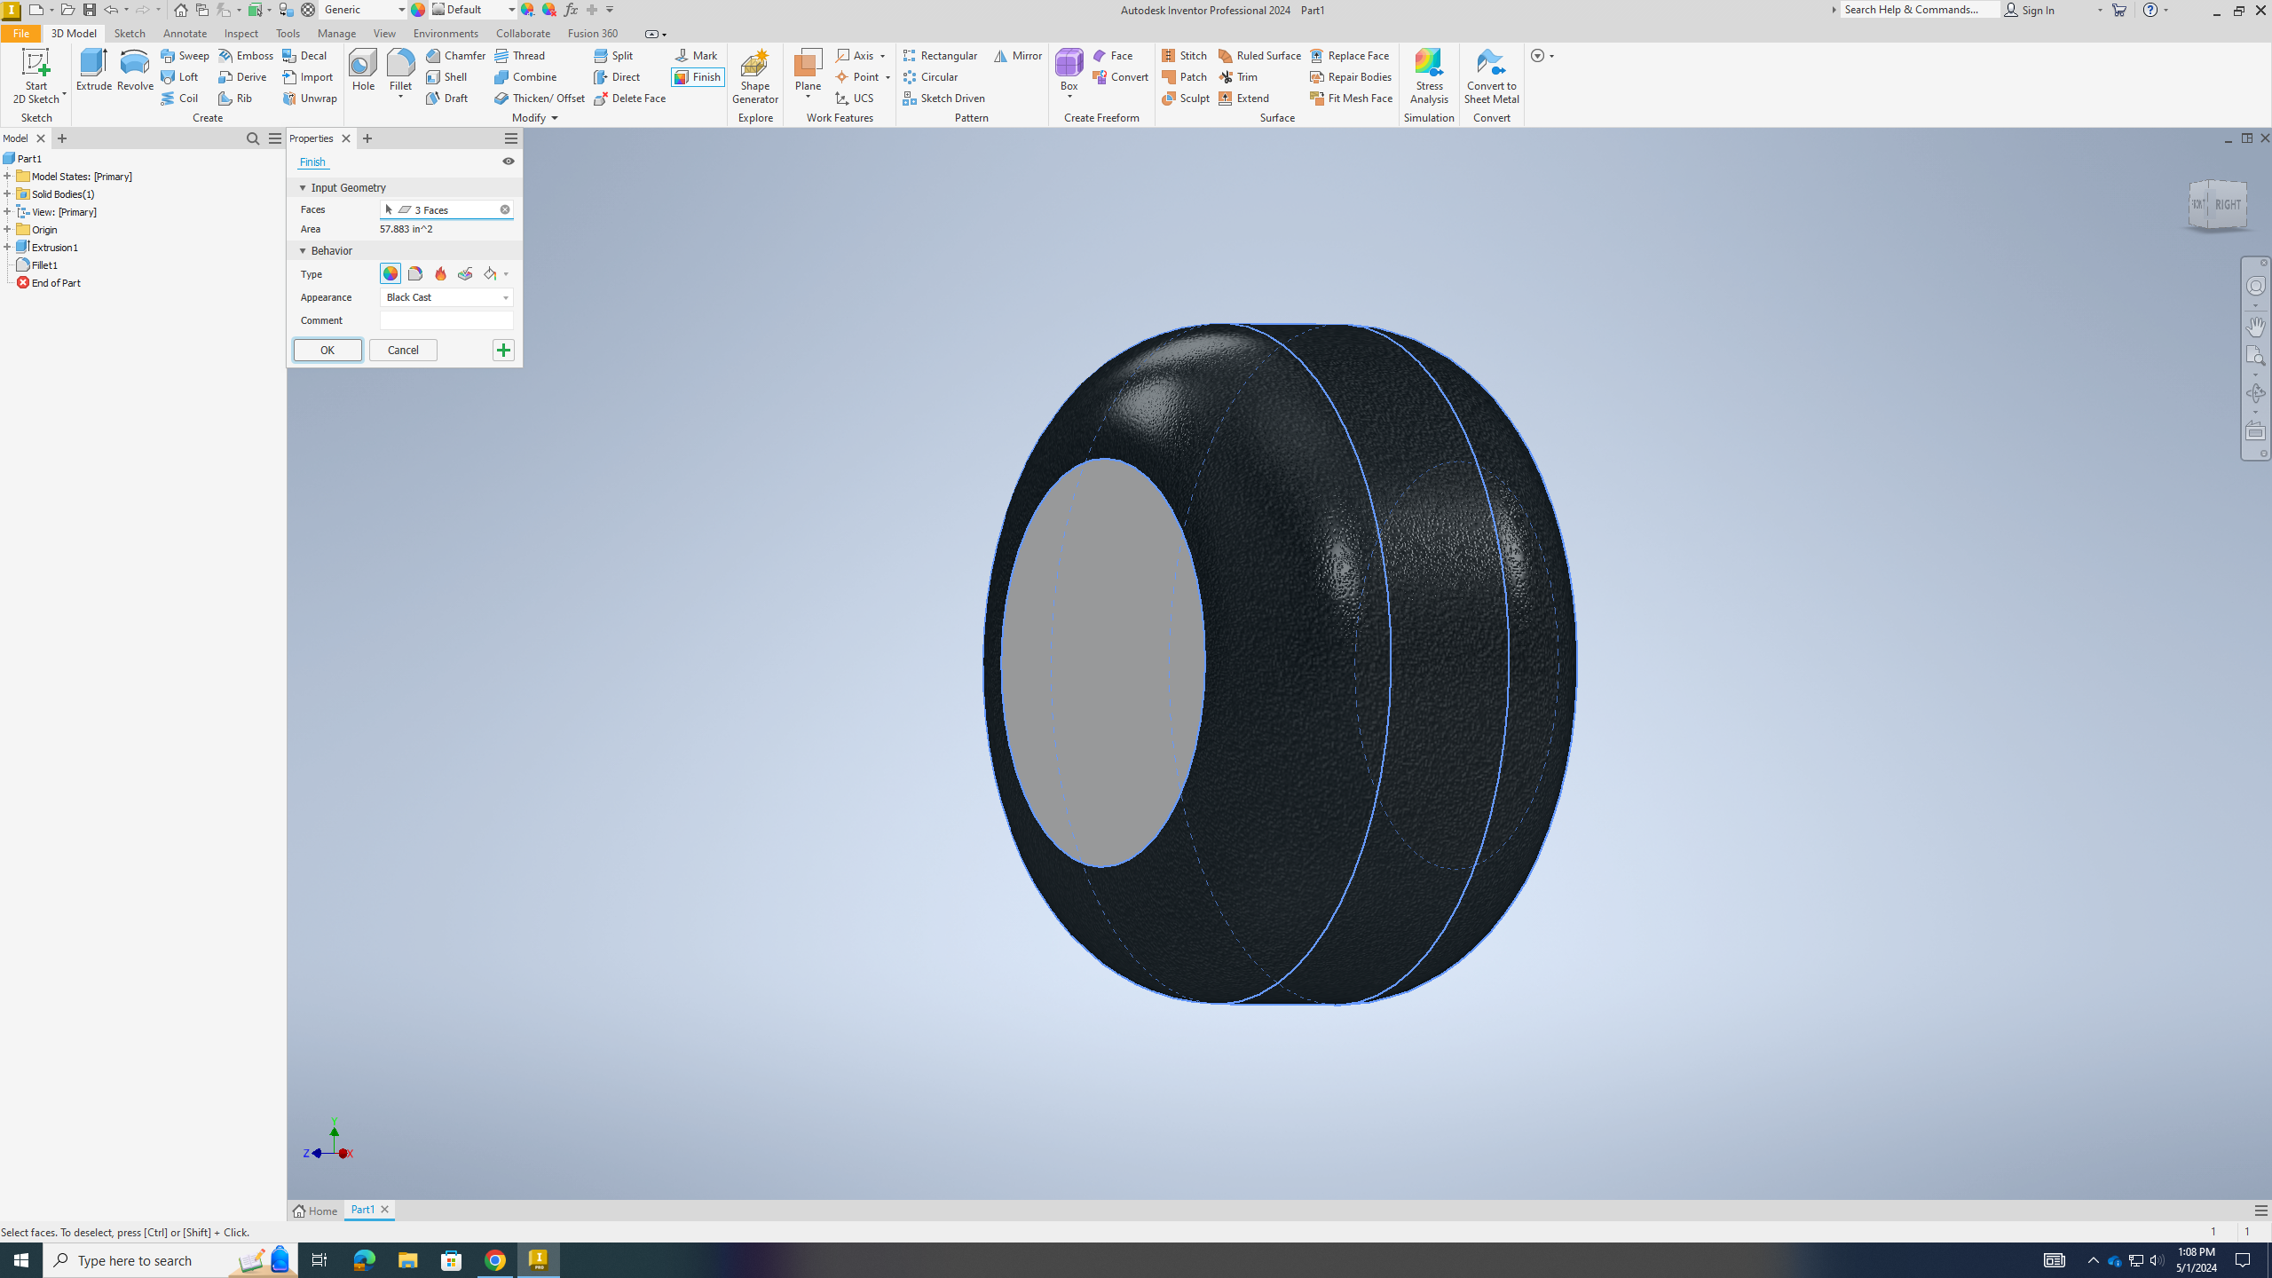Apply and create new finish (green plus)
This screenshot has width=2272, height=1278.
point(503,350)
